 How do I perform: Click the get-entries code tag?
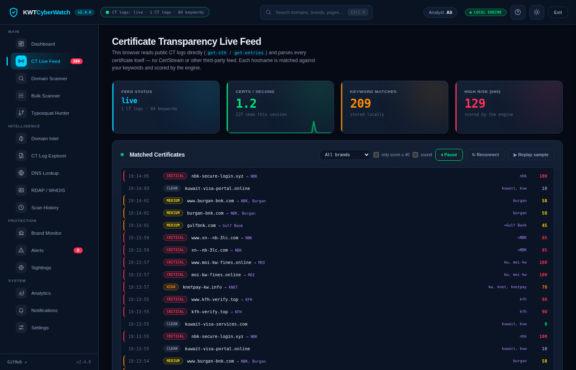(x=249, y=53)
